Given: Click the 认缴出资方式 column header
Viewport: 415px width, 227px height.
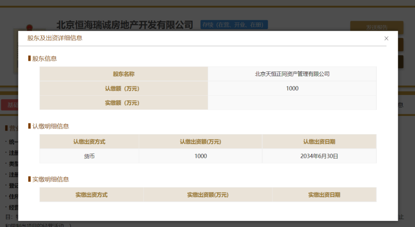Looking at the screenshot, I should [x=89, y=142].
